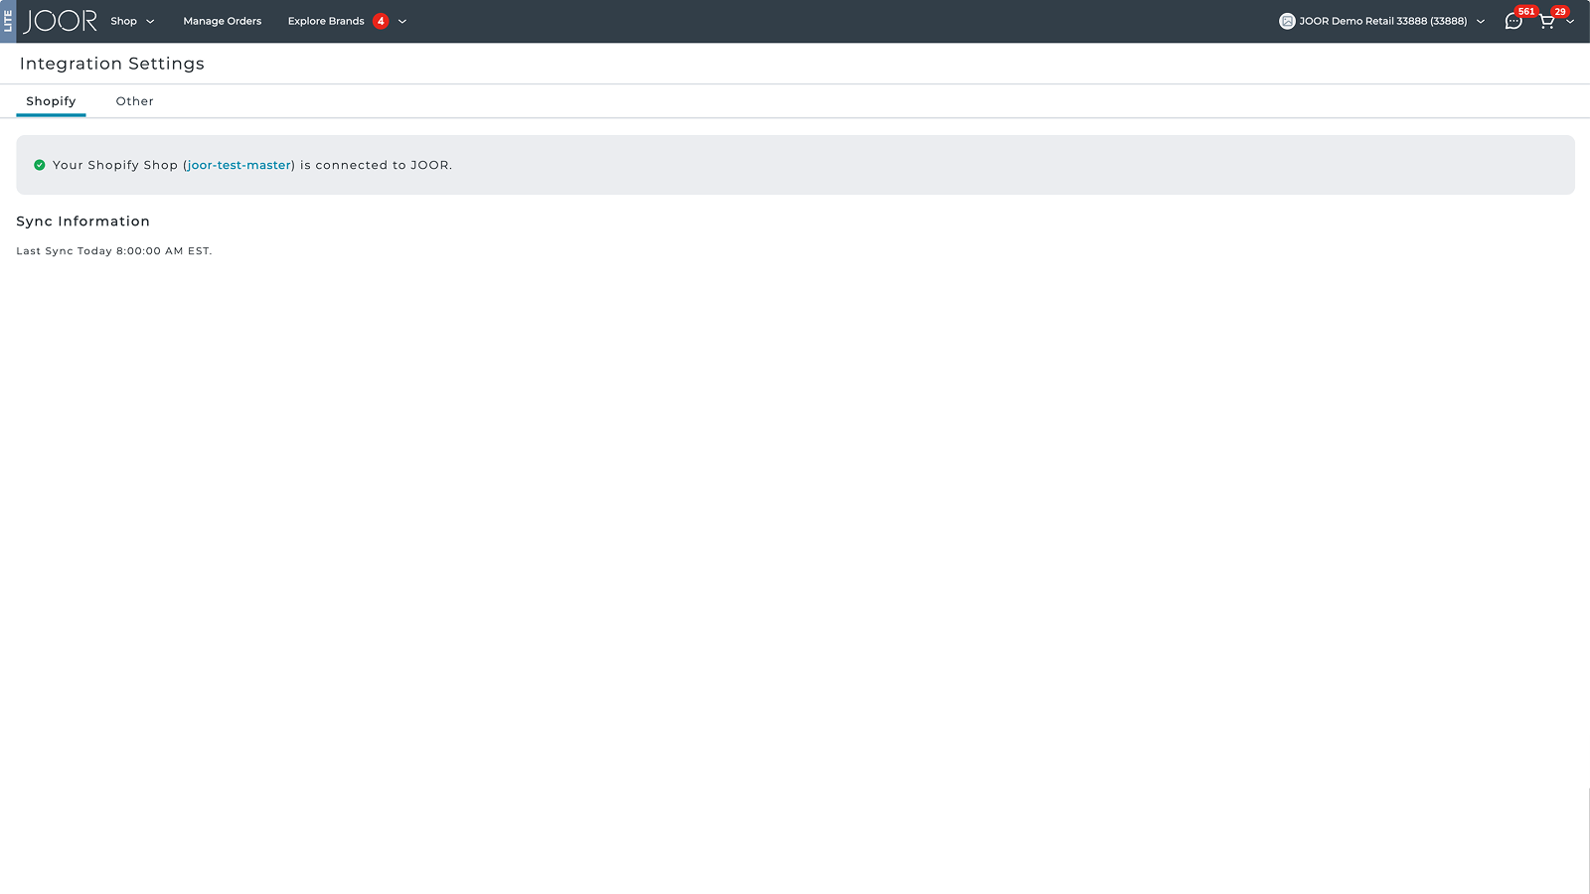Open Manage Orders menu item
Screen dimensions: 1590x894
(x=223, y=21)
